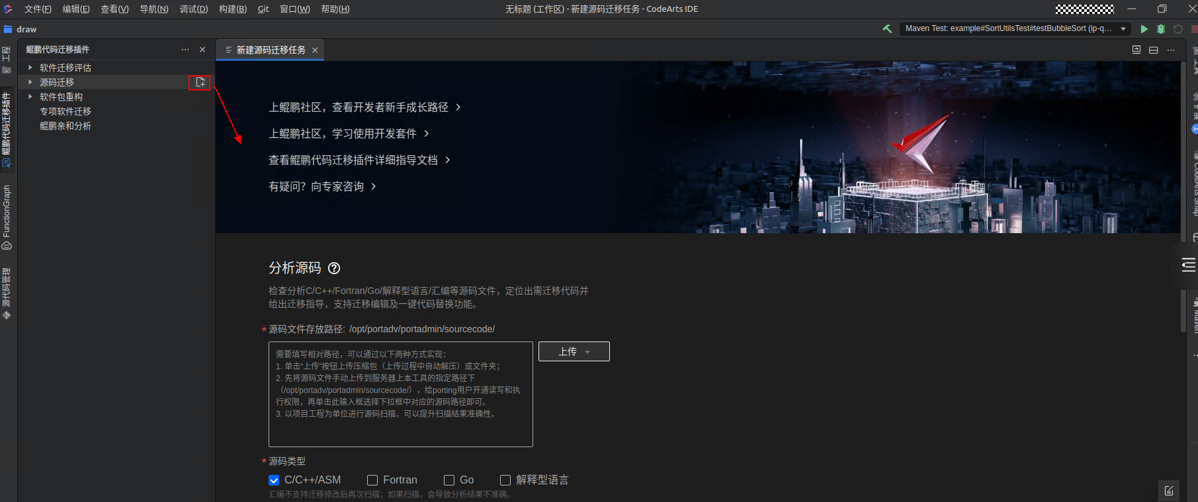Image resolution: width=1198 pixels, height=502 pixels.
Task: Open the Maven Test run configuration dropdown
Action: coord(1015,29)
